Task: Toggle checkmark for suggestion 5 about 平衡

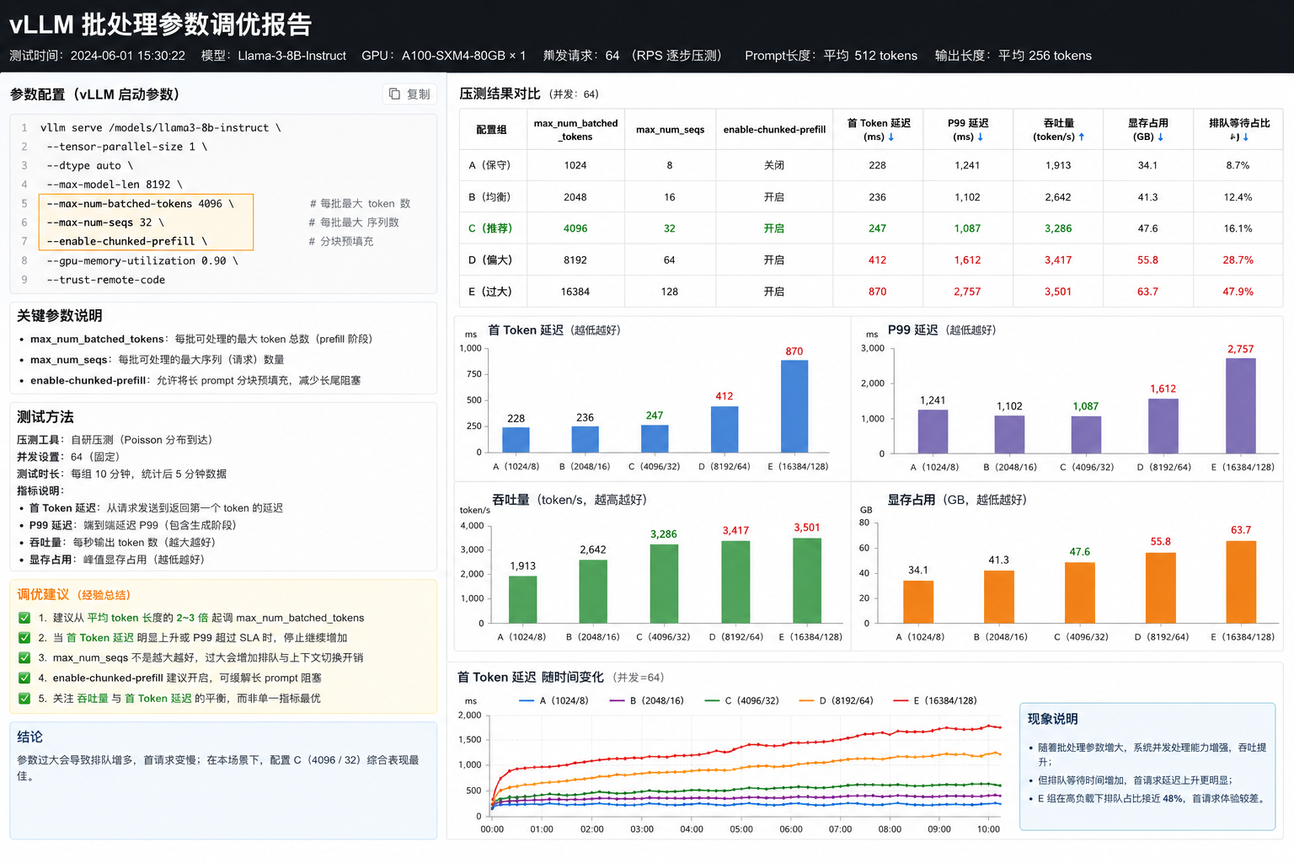Action: point(24,699)
